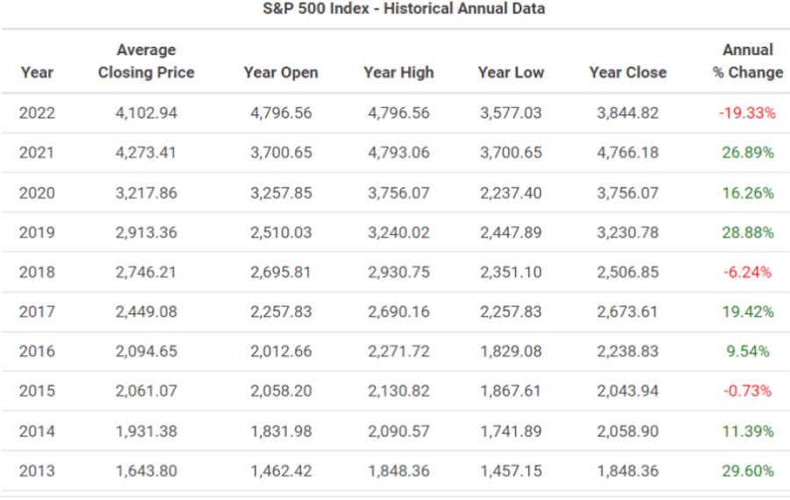Click the Annual % Change header

(748, 61)
